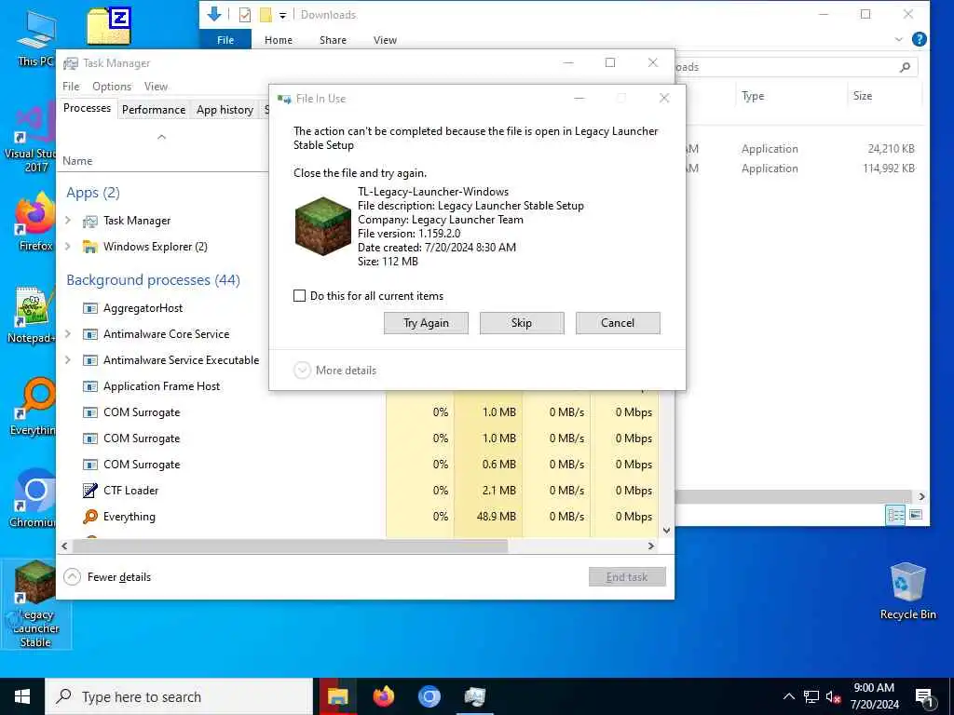Click Explorer horizontal scrollbar right arrow
Image resolution: width=954 pixels, height=715 pixels.
click(x=921, y=497)
